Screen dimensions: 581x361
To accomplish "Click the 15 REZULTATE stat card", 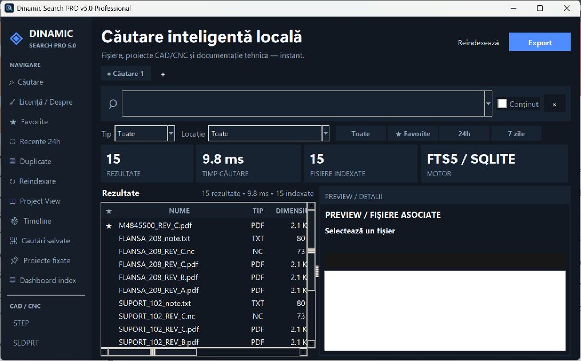I will click(x=147, y=164).
